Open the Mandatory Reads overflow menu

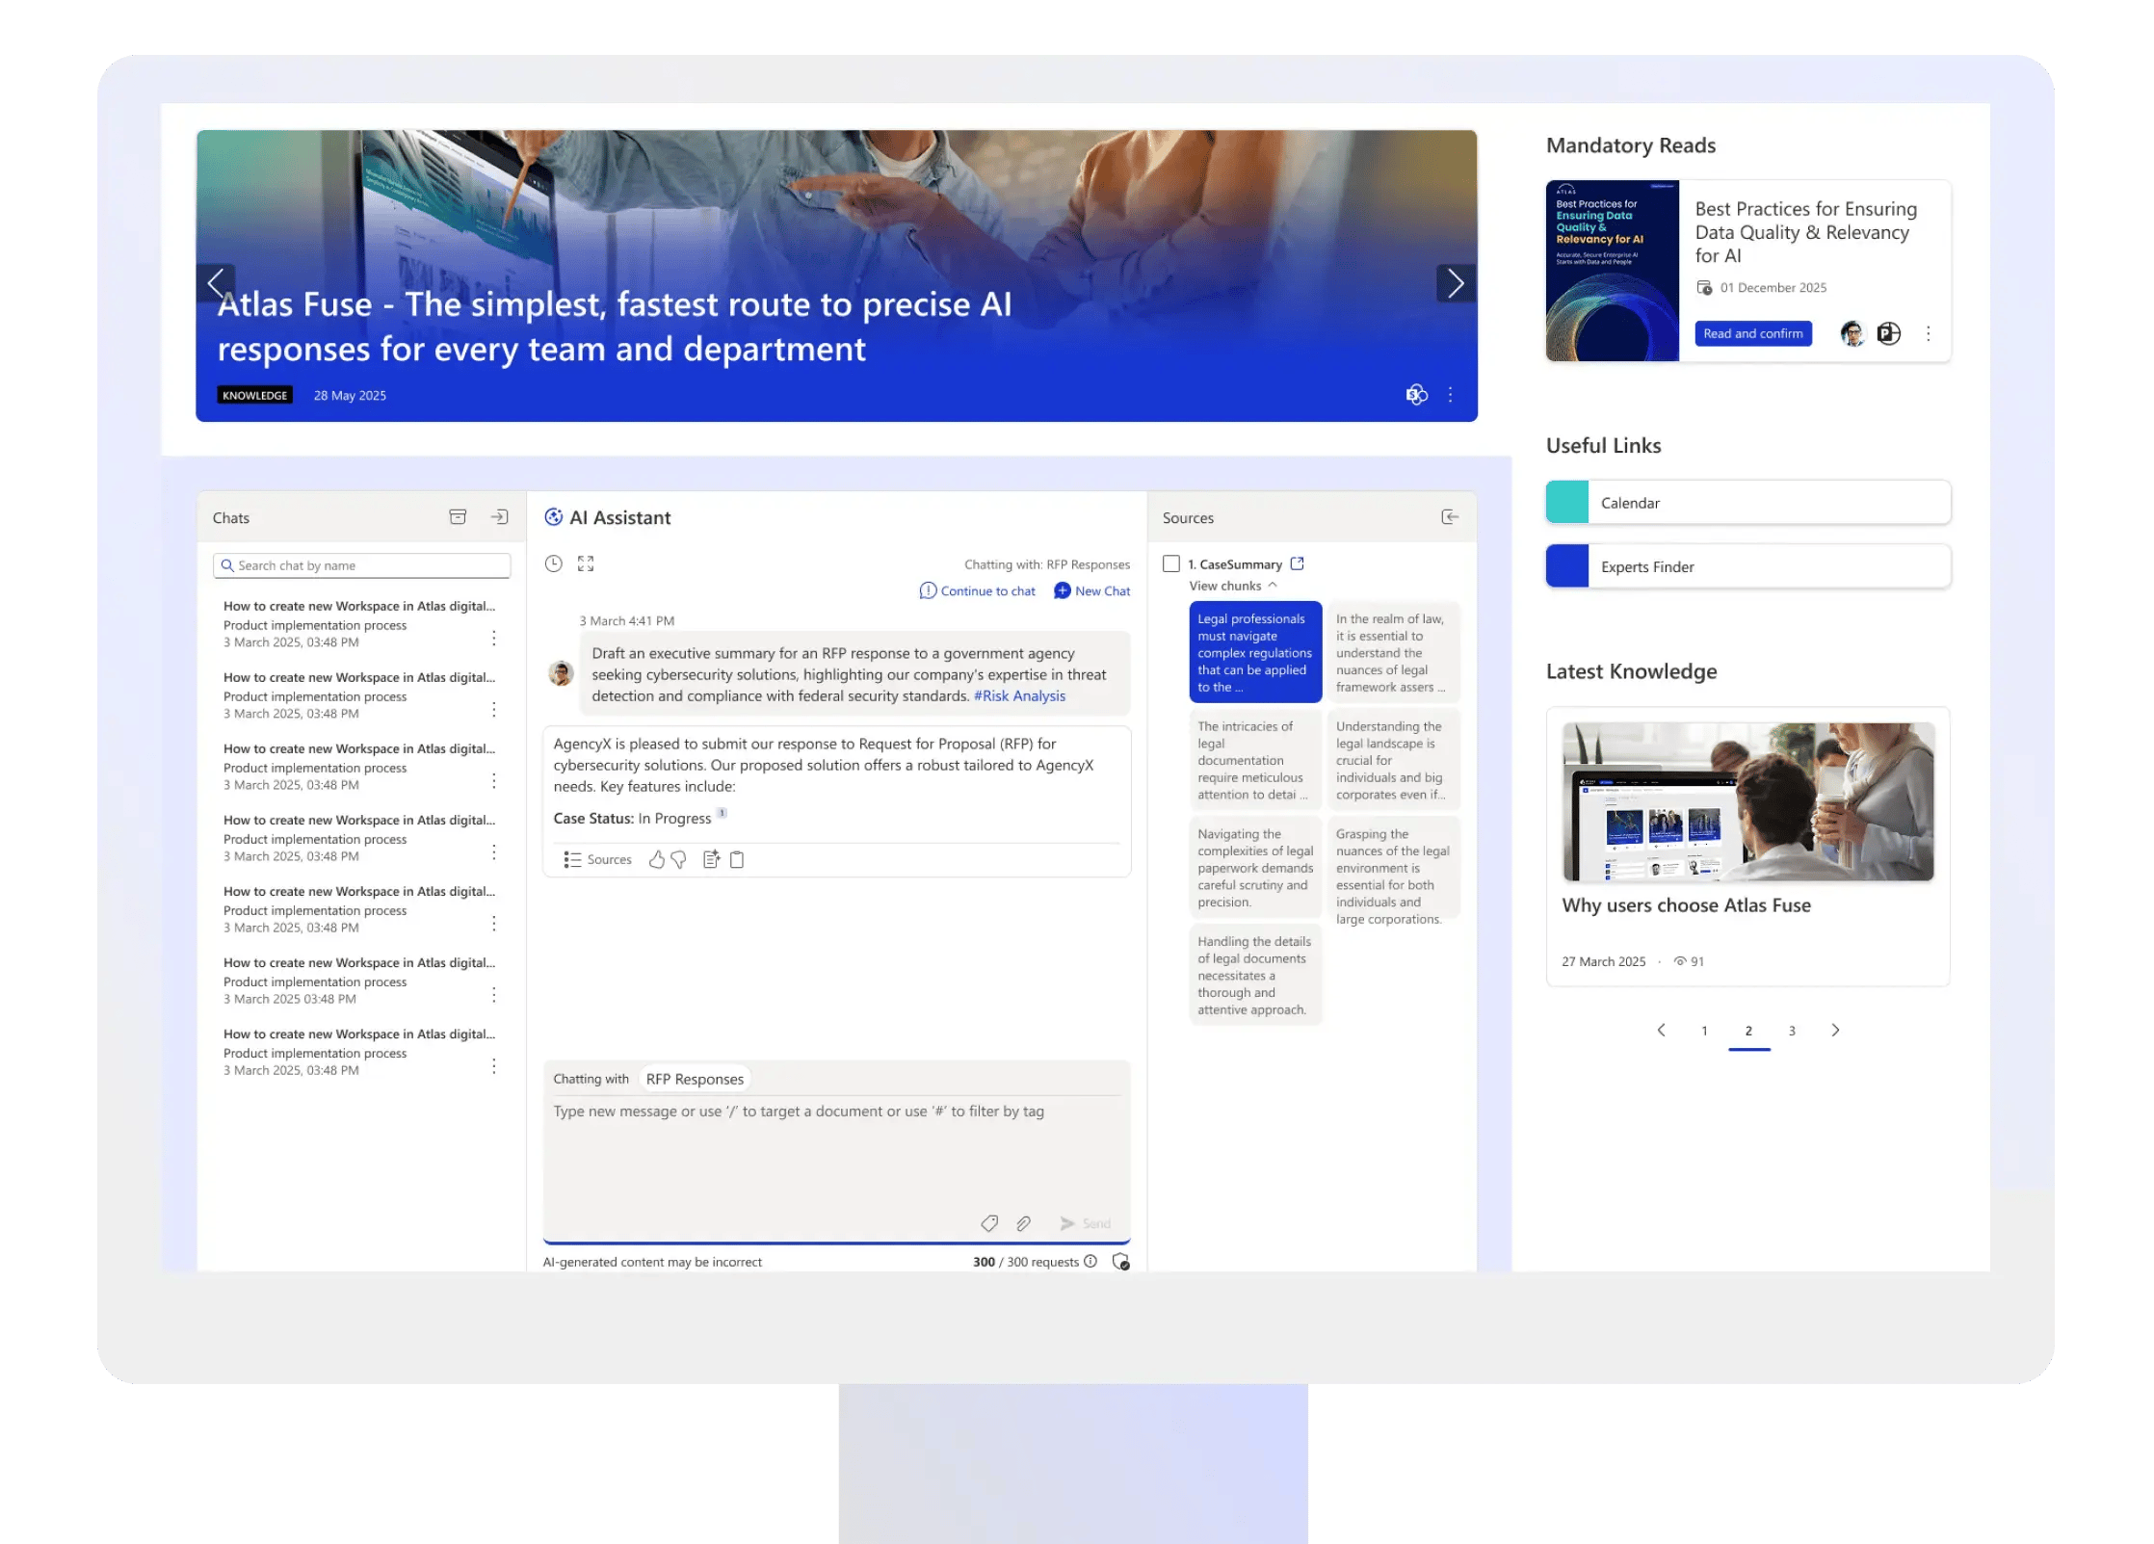[1929, 333]
